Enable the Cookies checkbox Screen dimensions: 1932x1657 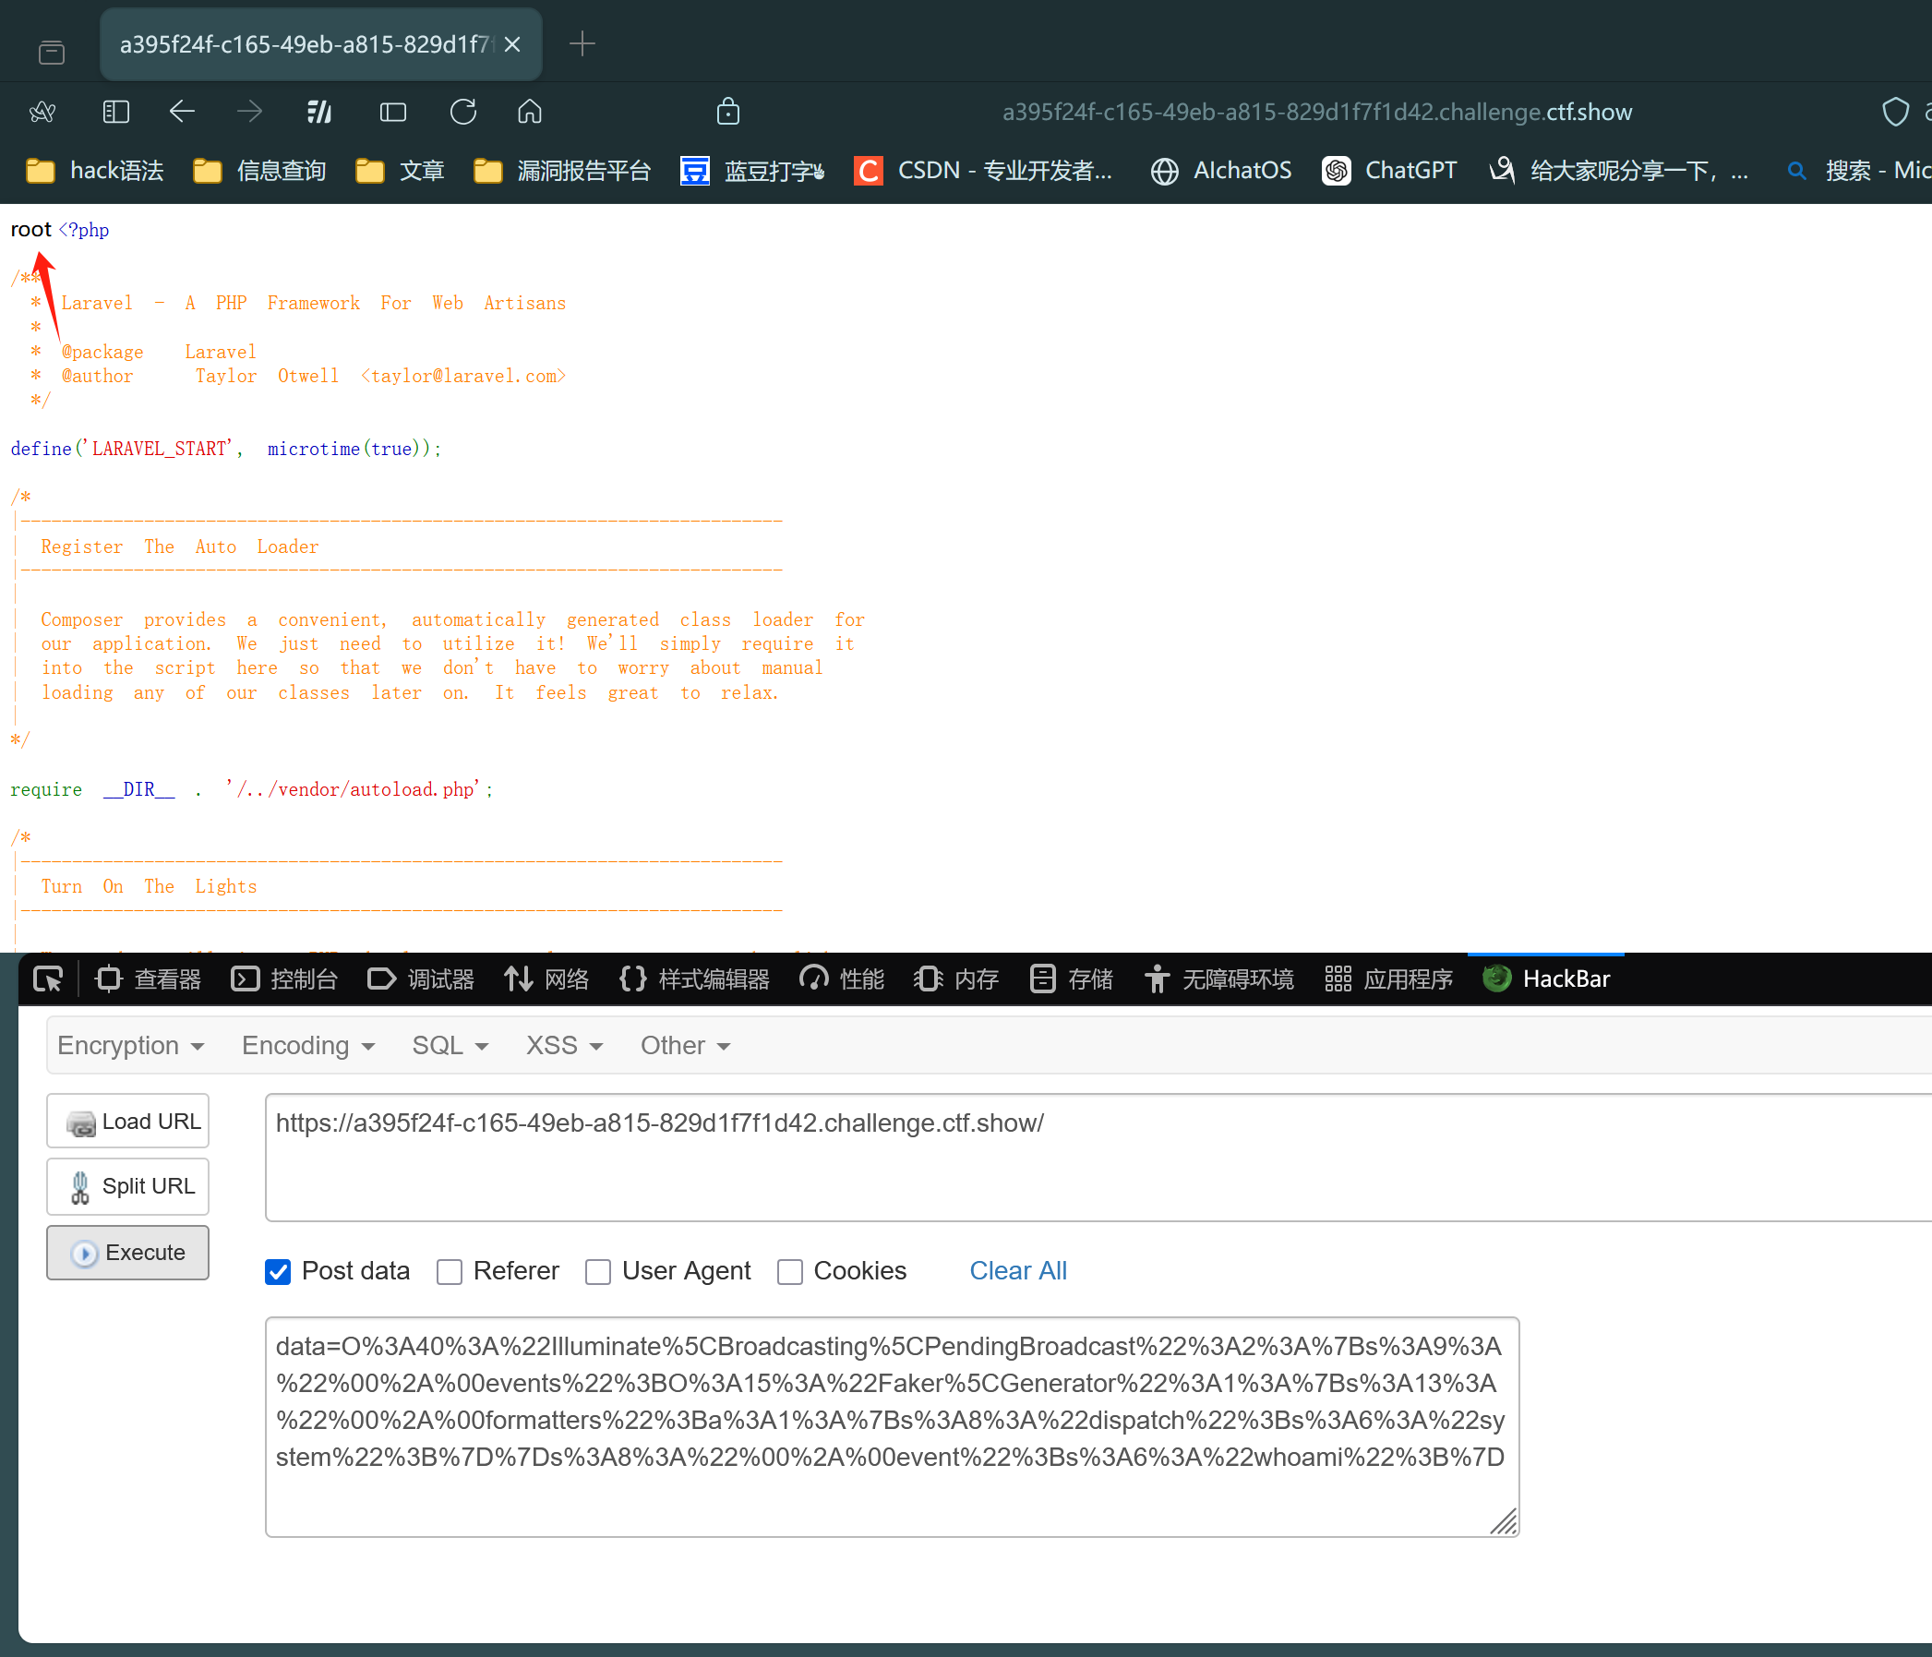coord(790,1271)
